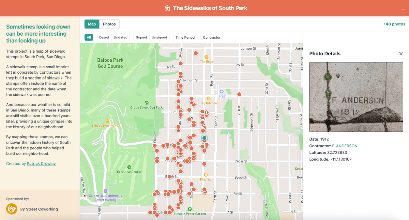Open the ellipsis menu in the header
Image resolution: width=409 pixels, height=220 pixels.
point(404,8)
